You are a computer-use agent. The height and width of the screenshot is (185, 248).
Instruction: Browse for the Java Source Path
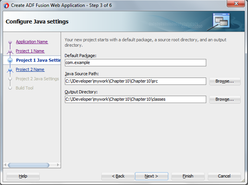point(225,81)
